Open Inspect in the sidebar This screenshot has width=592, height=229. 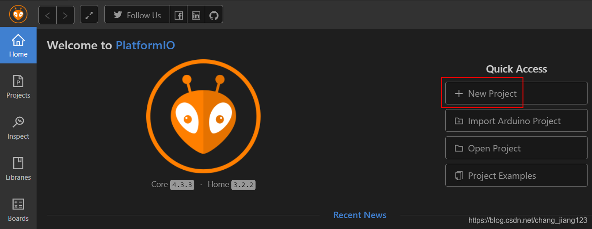coord(18,128)
